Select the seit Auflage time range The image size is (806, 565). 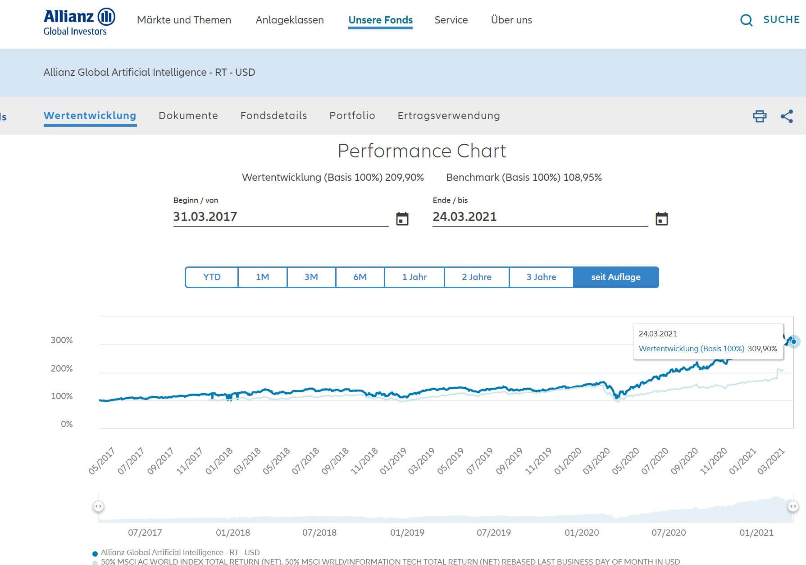point(616,277)
